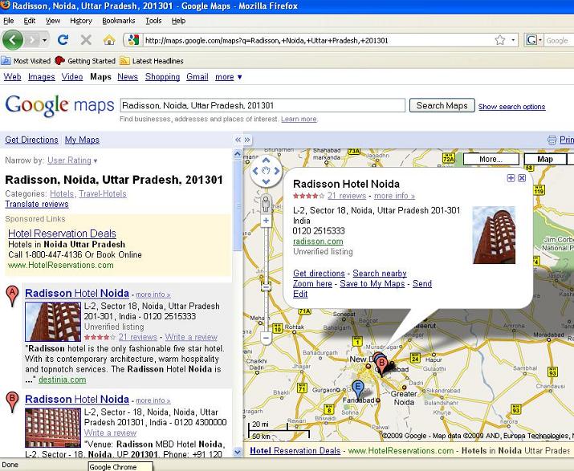
Task: Open Google Shopping link
Action: click(162, 77)
